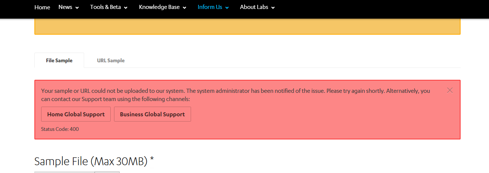
Task: Open the News menu
Action: (x=65, y=7)
